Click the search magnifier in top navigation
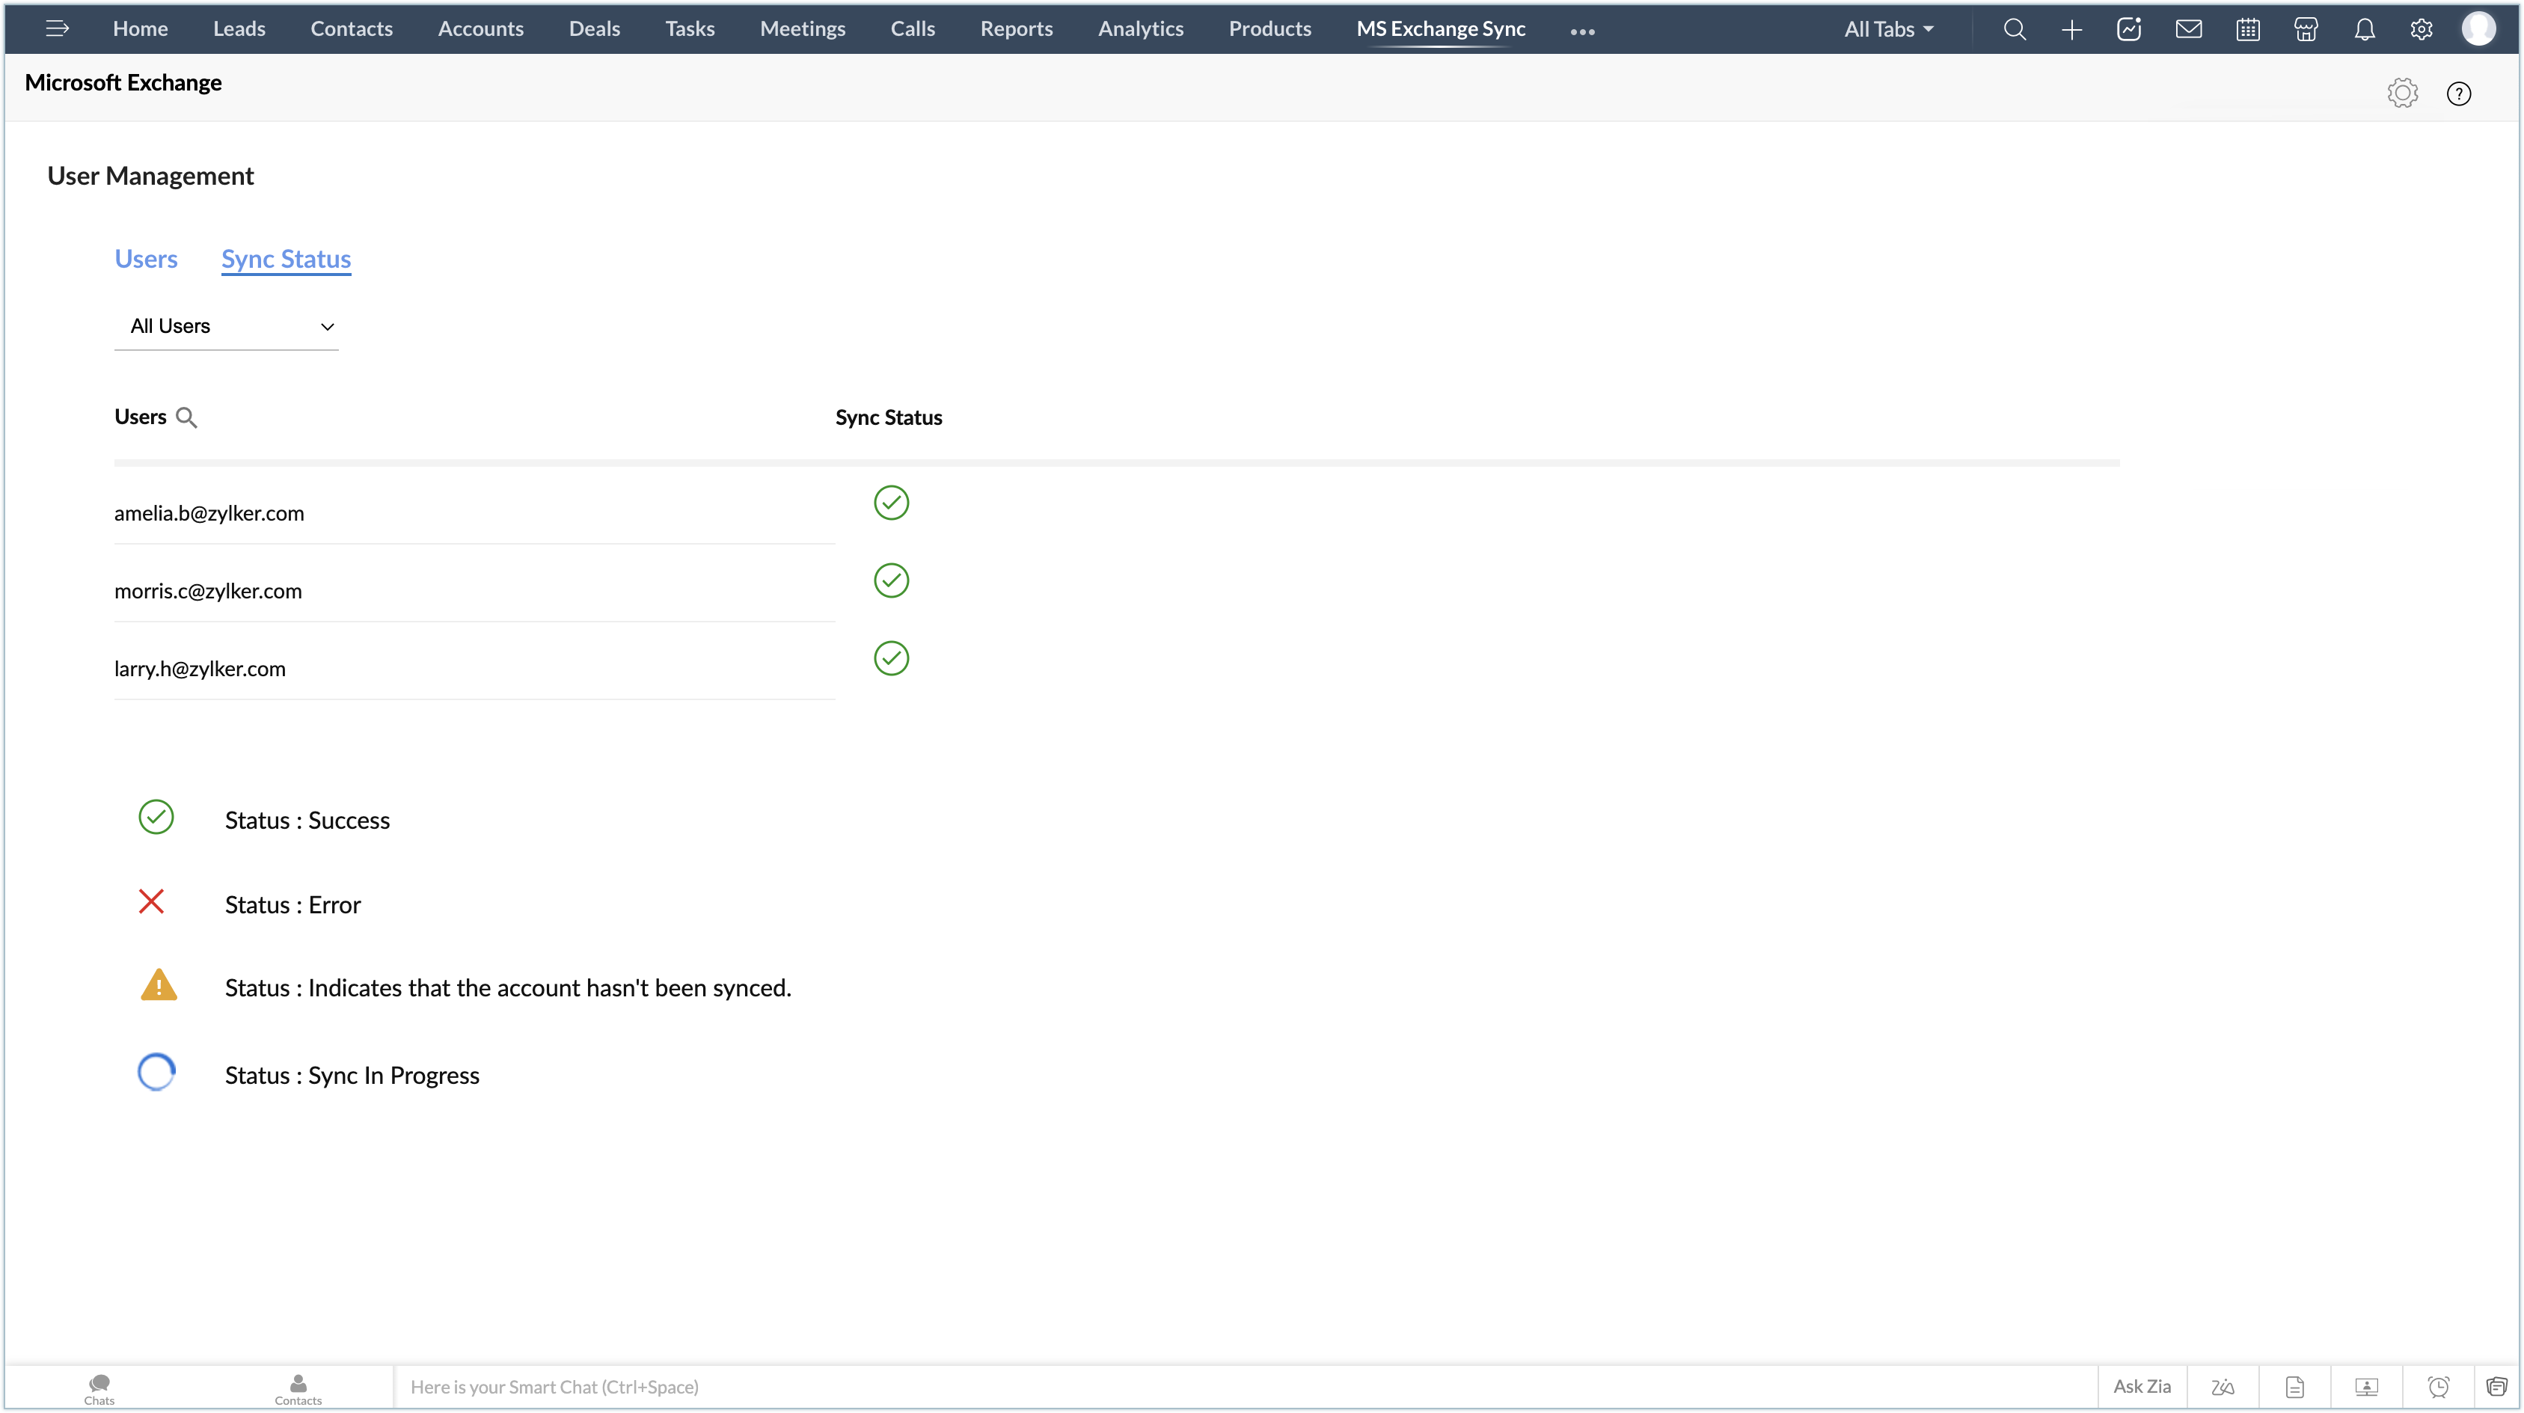Image resolution: width=2524 pixels, height=1413 pixels. coord(2015,29)
